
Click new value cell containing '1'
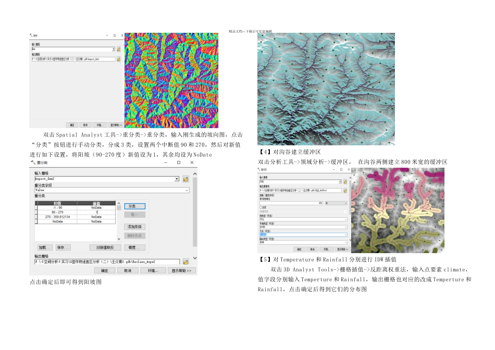point(96,213)
